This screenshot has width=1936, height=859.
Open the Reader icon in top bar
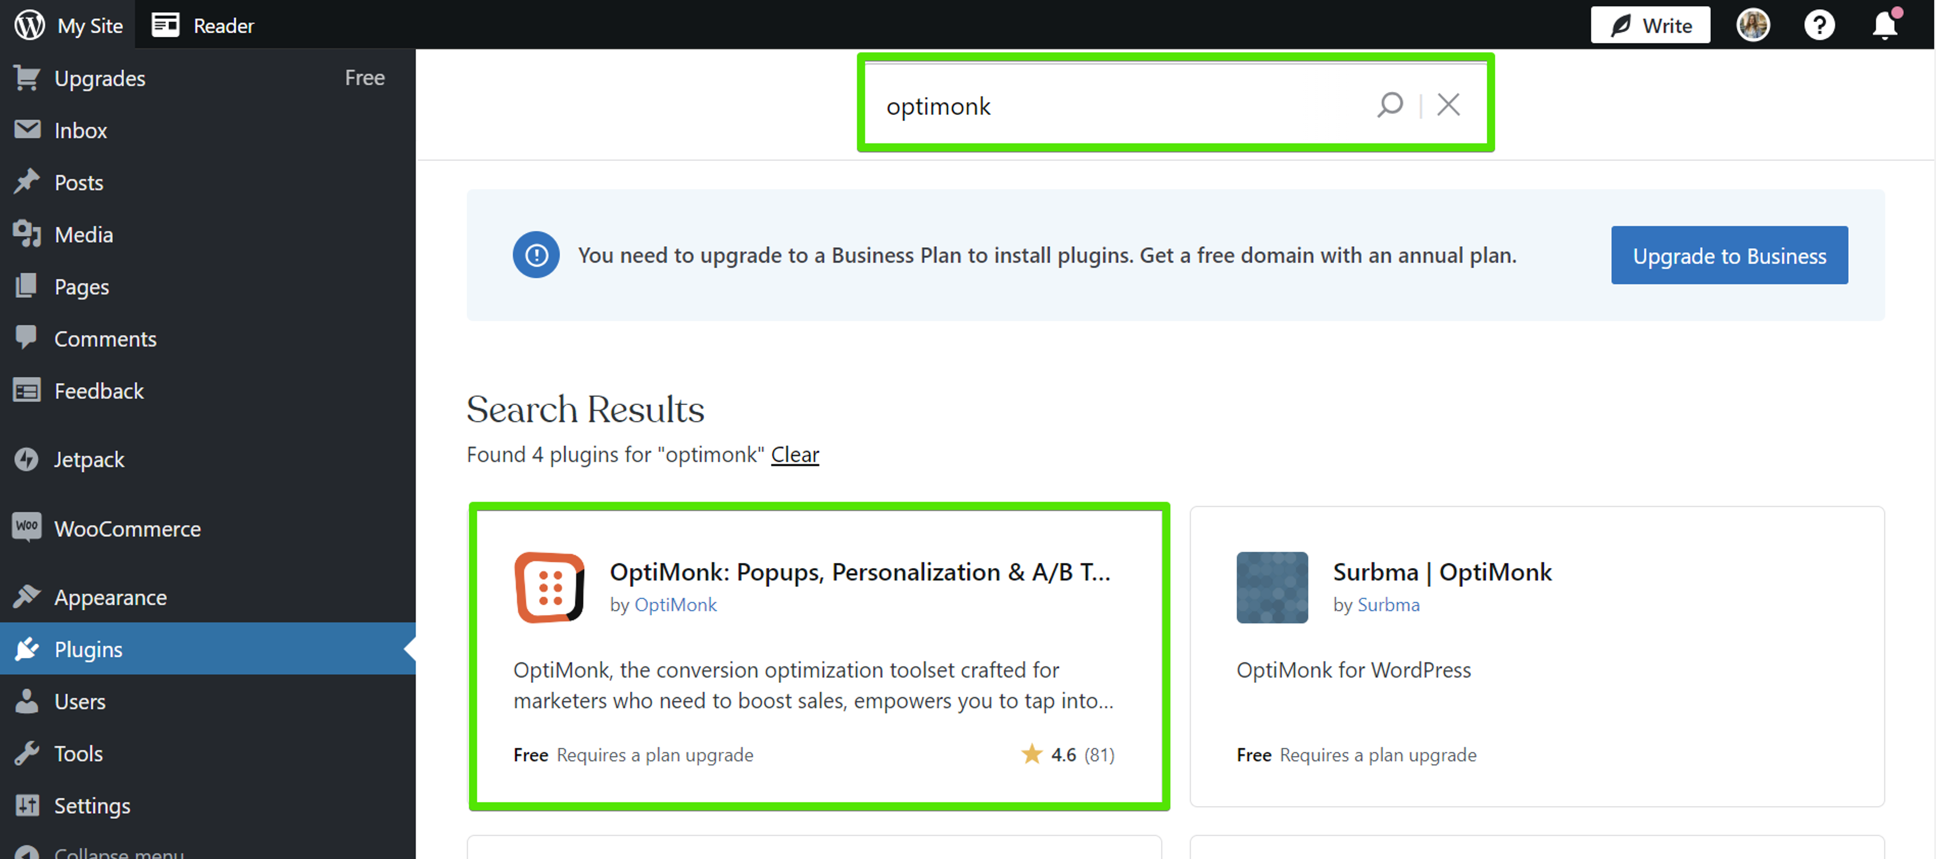point(165,25)
